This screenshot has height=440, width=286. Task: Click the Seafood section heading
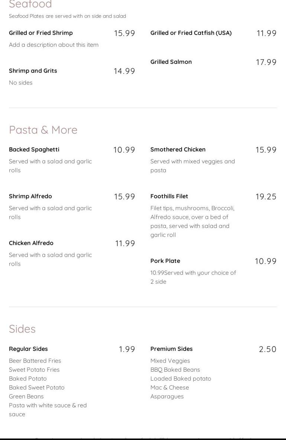pyautogui.click(x=30, y=4)
